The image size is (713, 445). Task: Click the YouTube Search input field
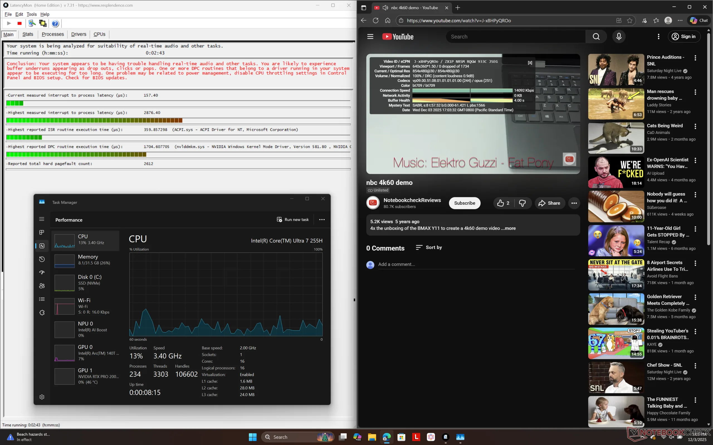pyautogui.click(x=516, y=36)
